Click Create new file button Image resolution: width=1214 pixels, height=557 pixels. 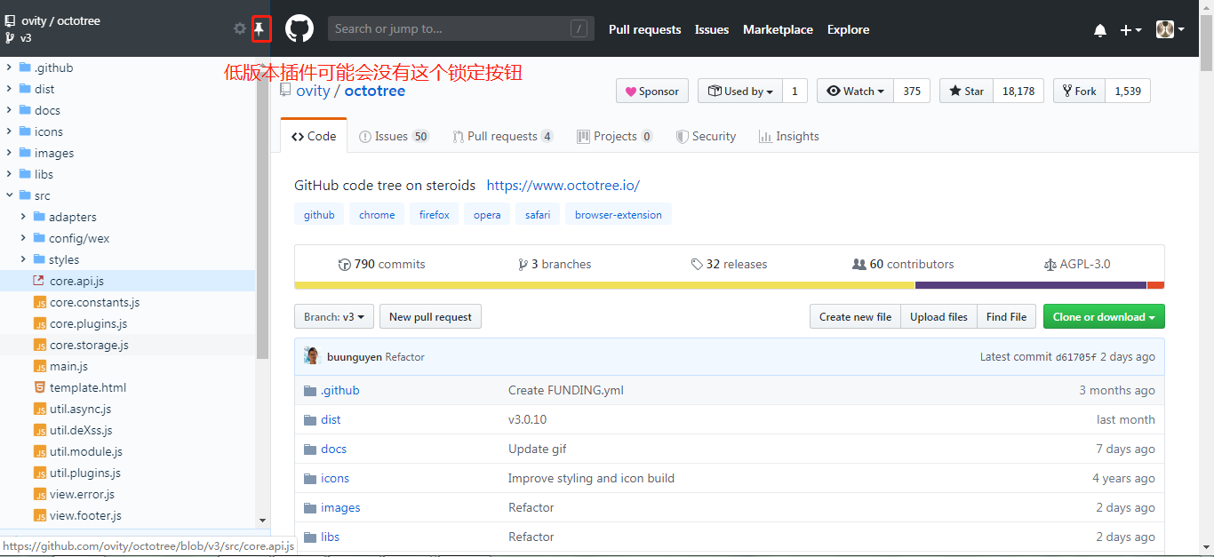coord(855,316)
